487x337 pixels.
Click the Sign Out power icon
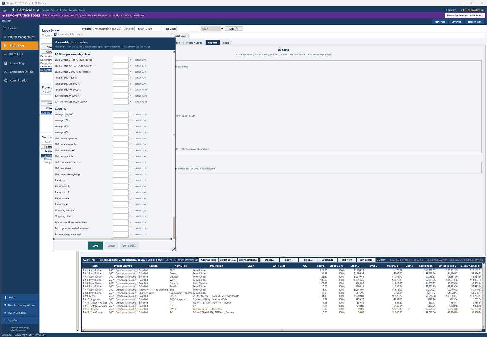tap(5, 320)
